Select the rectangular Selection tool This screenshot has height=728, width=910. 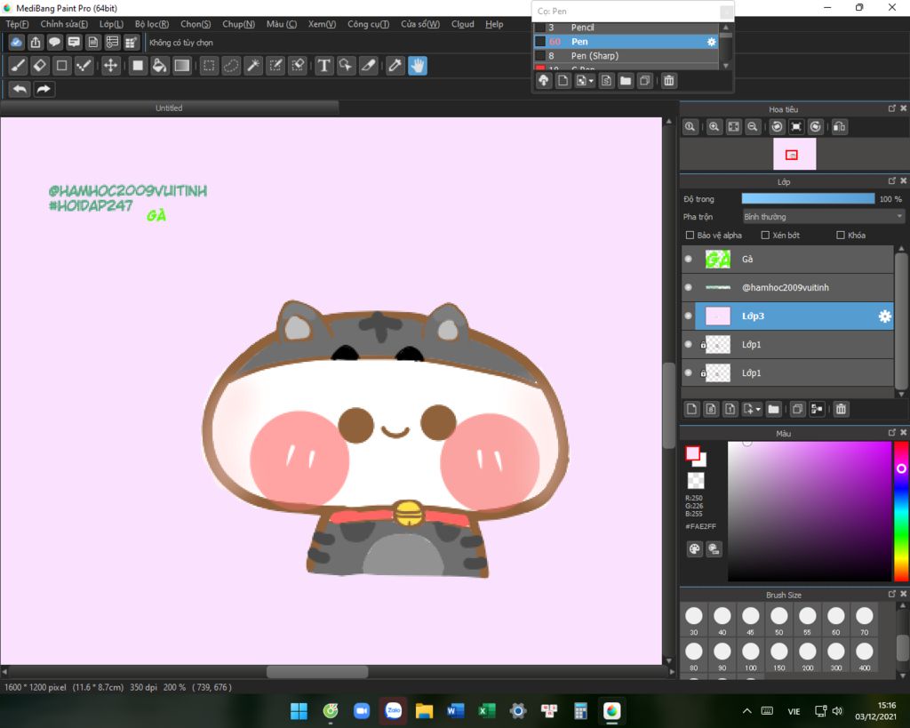tap(209, 66)
